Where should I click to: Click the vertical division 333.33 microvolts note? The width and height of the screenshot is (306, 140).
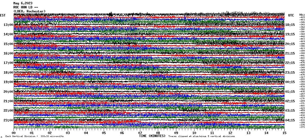(x=34, y=136)
